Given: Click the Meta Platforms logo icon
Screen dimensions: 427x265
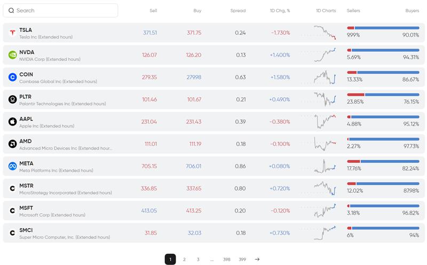Looking at the screenshot, I should point(12,166).
